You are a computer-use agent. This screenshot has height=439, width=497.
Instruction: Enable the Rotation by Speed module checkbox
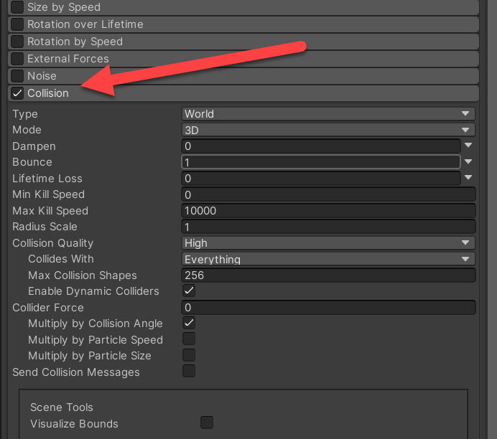(x=17, y=42)
